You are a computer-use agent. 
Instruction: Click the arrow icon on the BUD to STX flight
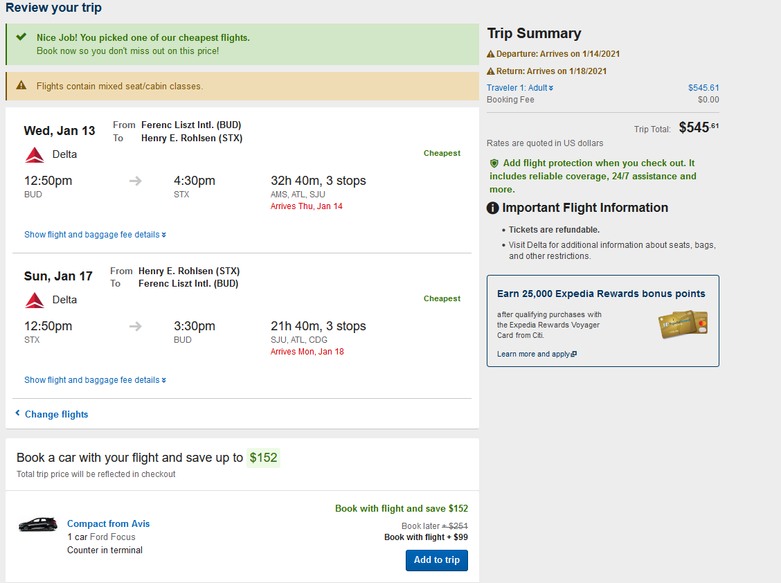(x=136, y=181)
